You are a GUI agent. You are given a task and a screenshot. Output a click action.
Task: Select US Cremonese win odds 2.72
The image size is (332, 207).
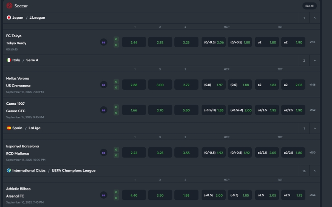[x=186, y=85]
